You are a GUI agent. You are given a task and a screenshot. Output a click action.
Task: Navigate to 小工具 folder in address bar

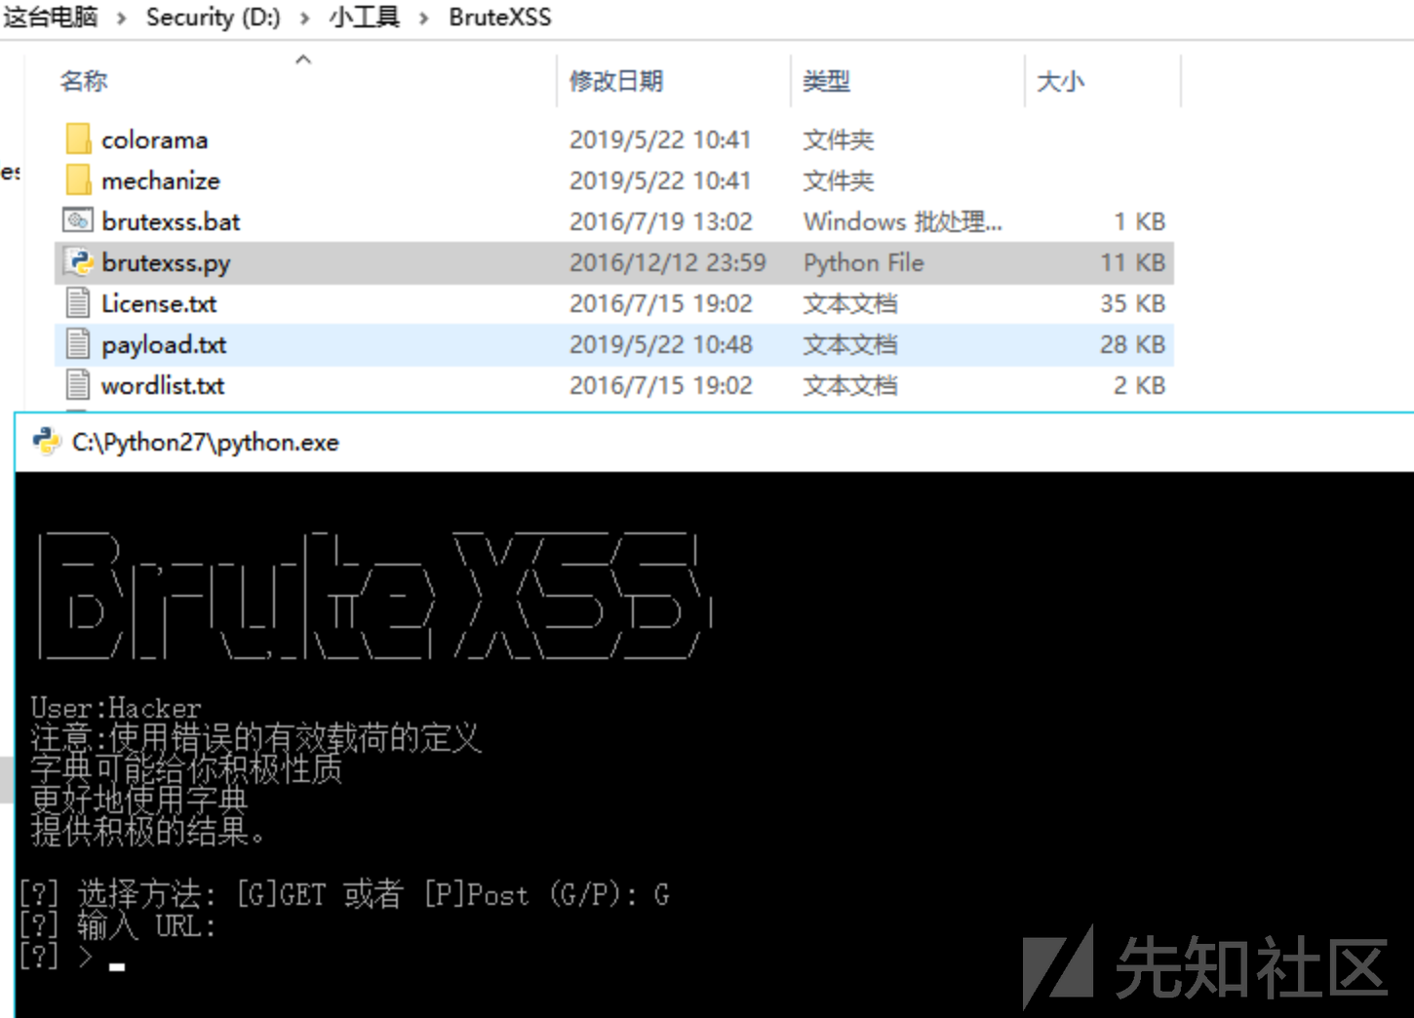coord(365,17)
